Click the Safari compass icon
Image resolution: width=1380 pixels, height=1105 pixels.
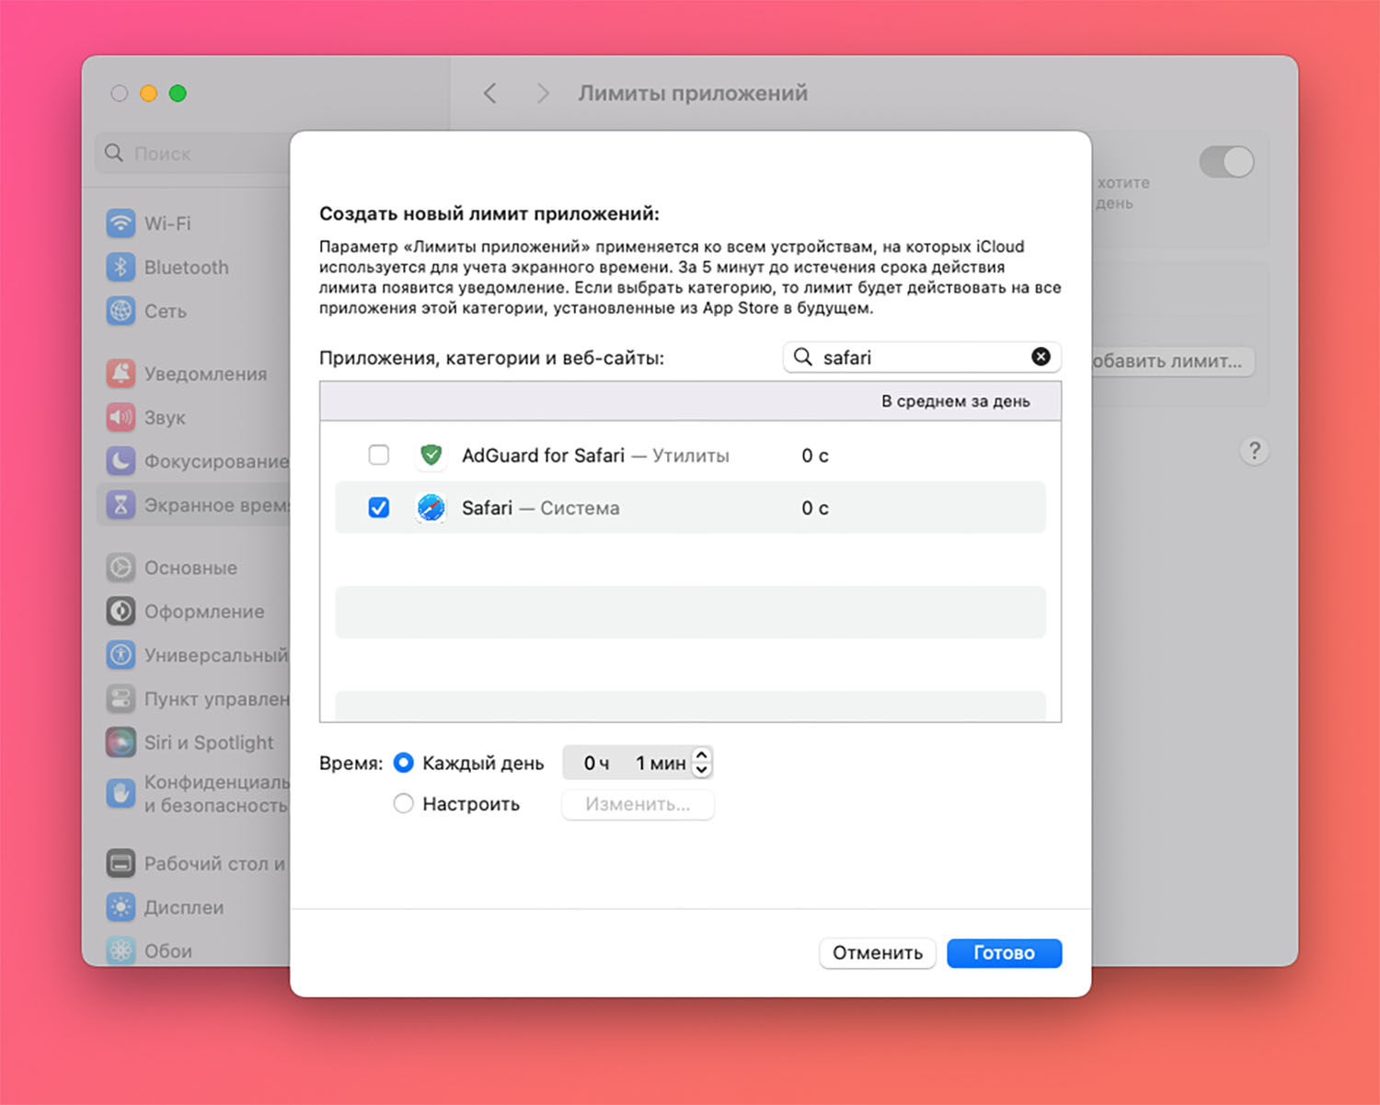click(431, 507)
